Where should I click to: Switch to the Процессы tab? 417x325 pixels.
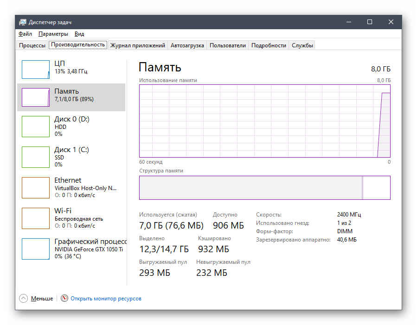click(32, 45)
